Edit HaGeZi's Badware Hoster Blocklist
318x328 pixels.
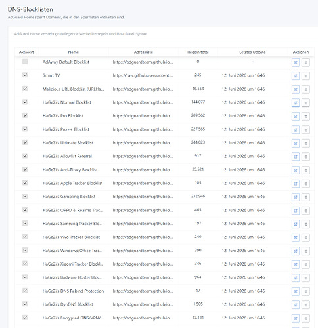pyautogui.click(x=296, y=278)
